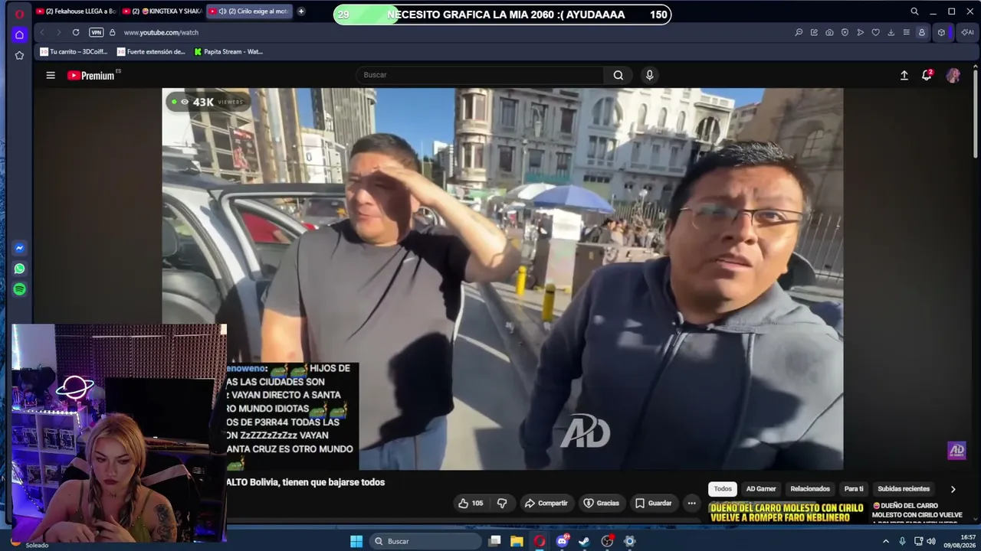Submit search with the magnifier button

point(618,75)
